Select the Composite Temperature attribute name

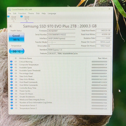tap(29, 65)
